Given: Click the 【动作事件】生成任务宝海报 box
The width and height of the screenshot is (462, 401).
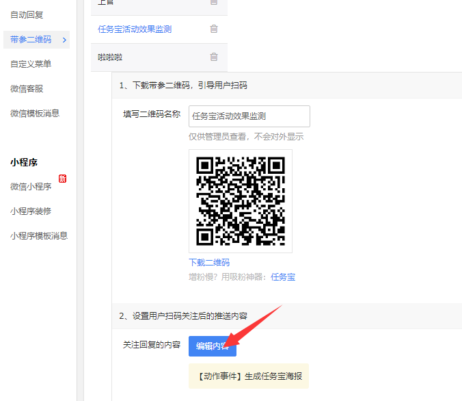Looking at the screenshot, I should tap(249, 376).
